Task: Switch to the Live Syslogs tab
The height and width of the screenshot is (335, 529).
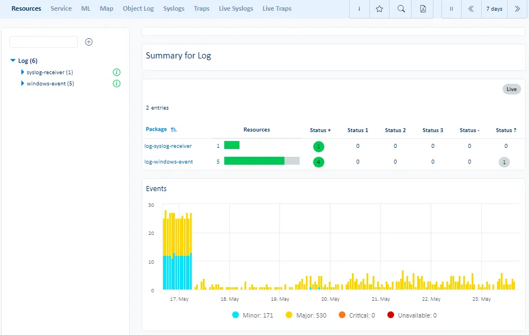Action: pos(236,9)
